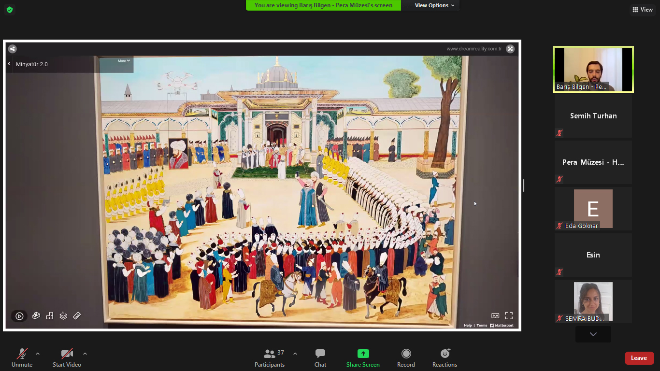Start recording with the Record button

coord(406,358)
